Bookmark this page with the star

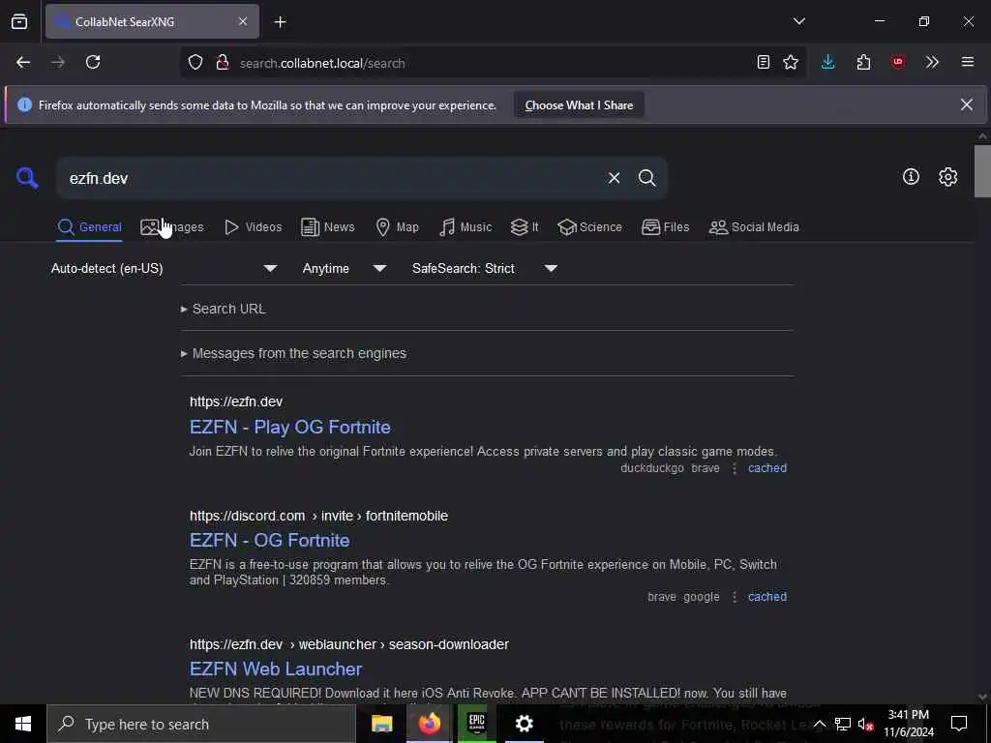791,62
